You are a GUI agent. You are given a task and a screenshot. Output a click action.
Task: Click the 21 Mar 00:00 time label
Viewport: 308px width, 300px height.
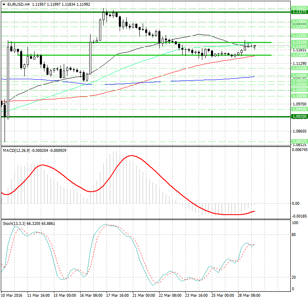pyautogui.click(x=144, y=295)
